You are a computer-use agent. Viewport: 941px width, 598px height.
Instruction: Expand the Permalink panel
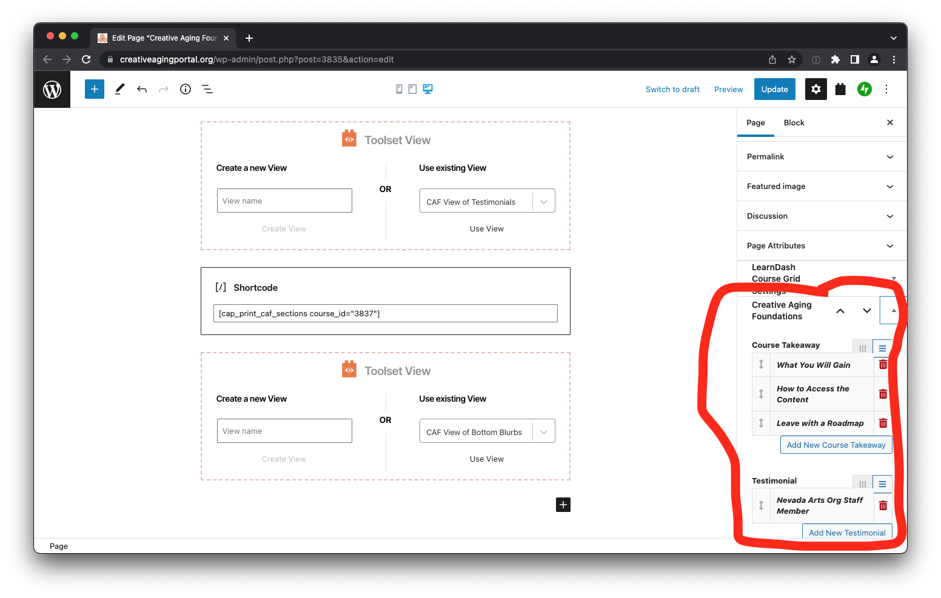pyautogui.click(x=822, y=156)
